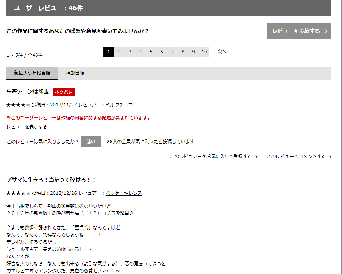Click posting date 2013/12/26
The width and height of the screenshot is (342, 274).
coord(63,193)
